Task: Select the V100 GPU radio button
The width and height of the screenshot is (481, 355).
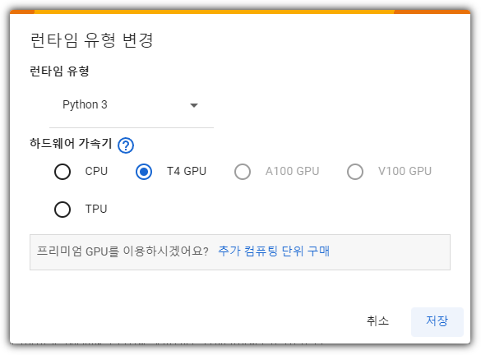Action: coord(355,172)
